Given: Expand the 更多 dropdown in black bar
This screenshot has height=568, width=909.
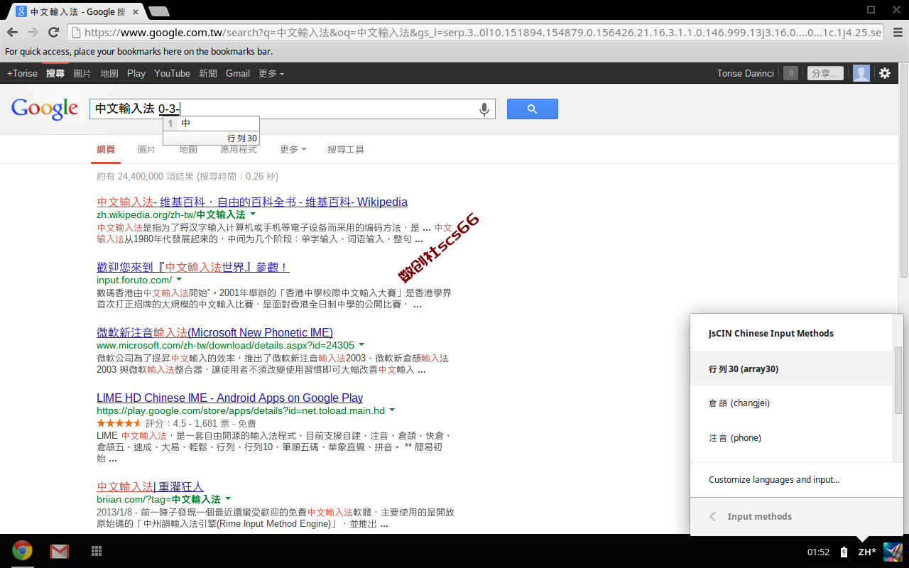Looking at the screenshot, I should pyautogui.click(x=271, y=73).
